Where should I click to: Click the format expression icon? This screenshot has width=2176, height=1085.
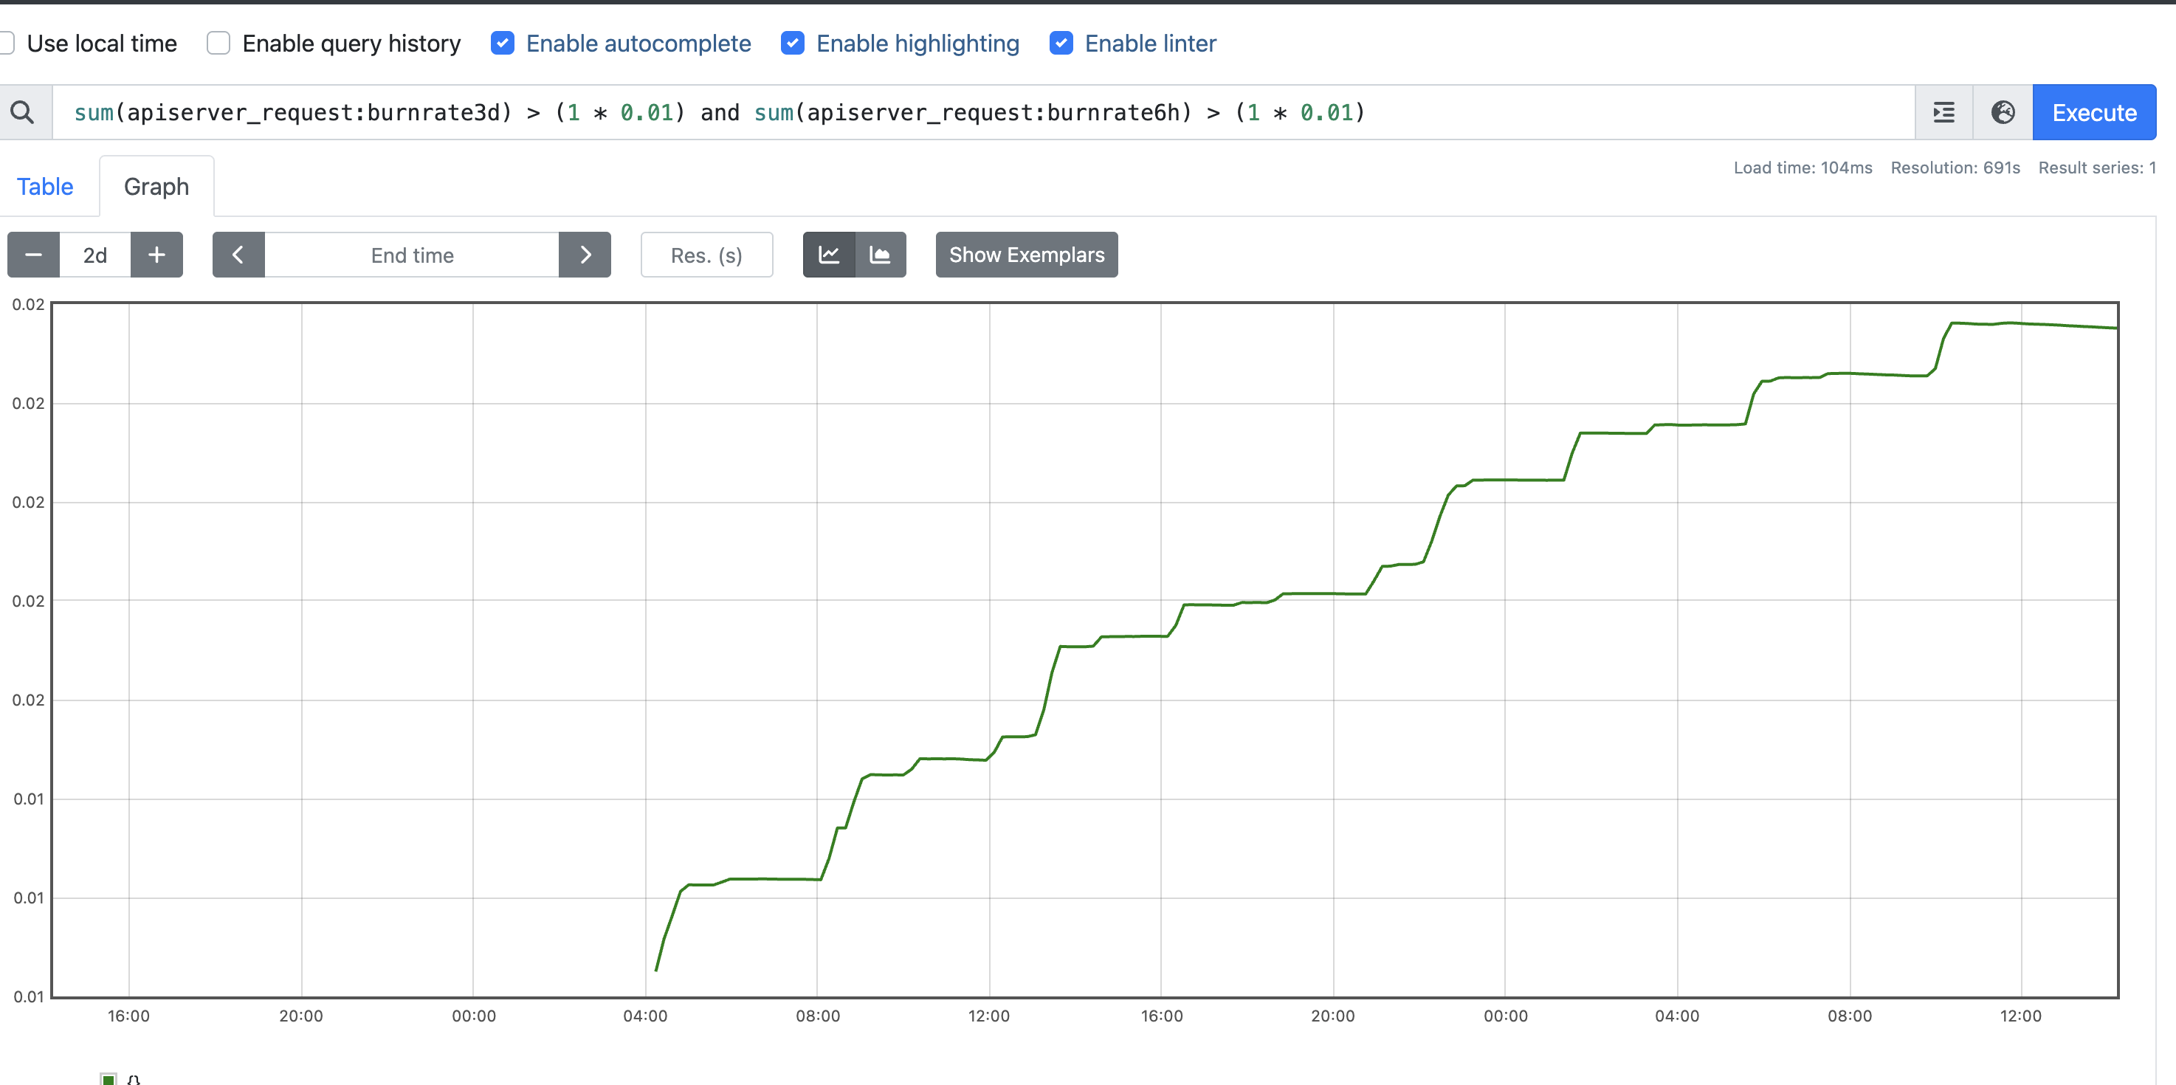click(1943, 112)
